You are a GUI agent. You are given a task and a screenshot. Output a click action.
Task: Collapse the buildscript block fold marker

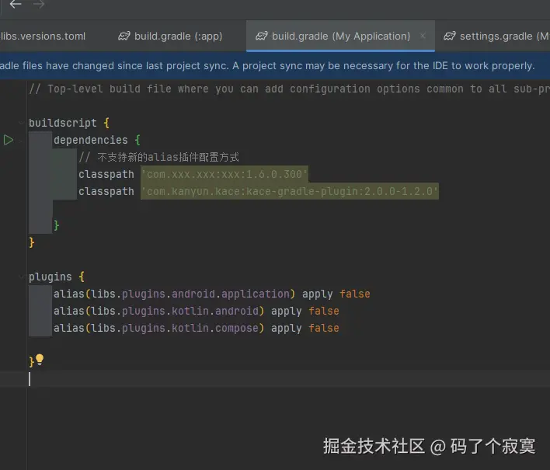coord(21,123)
